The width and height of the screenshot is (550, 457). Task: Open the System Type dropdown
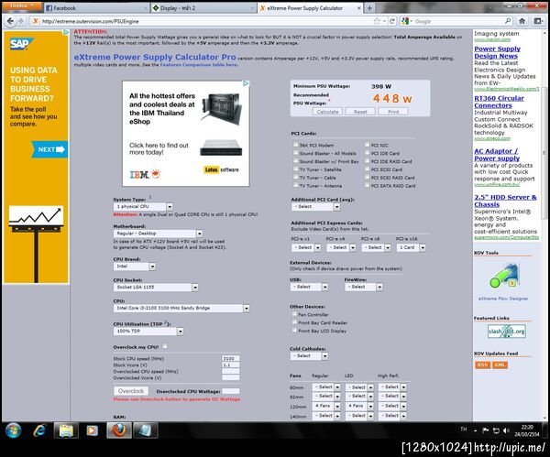[x=143, y=207]
